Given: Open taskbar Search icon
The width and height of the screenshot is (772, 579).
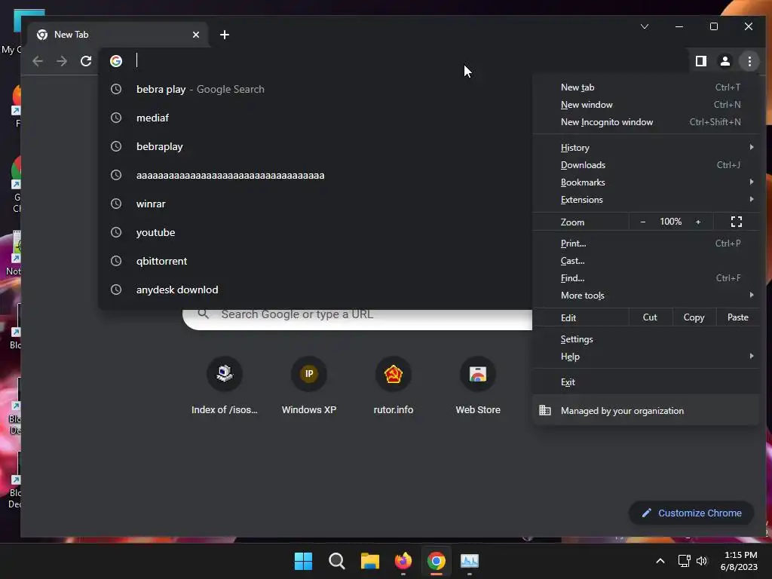Looking at the screenshot, I should tap(337, 561).
